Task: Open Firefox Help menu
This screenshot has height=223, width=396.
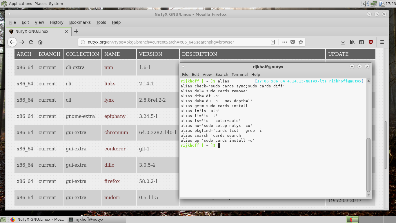Action: click(116, 22)
